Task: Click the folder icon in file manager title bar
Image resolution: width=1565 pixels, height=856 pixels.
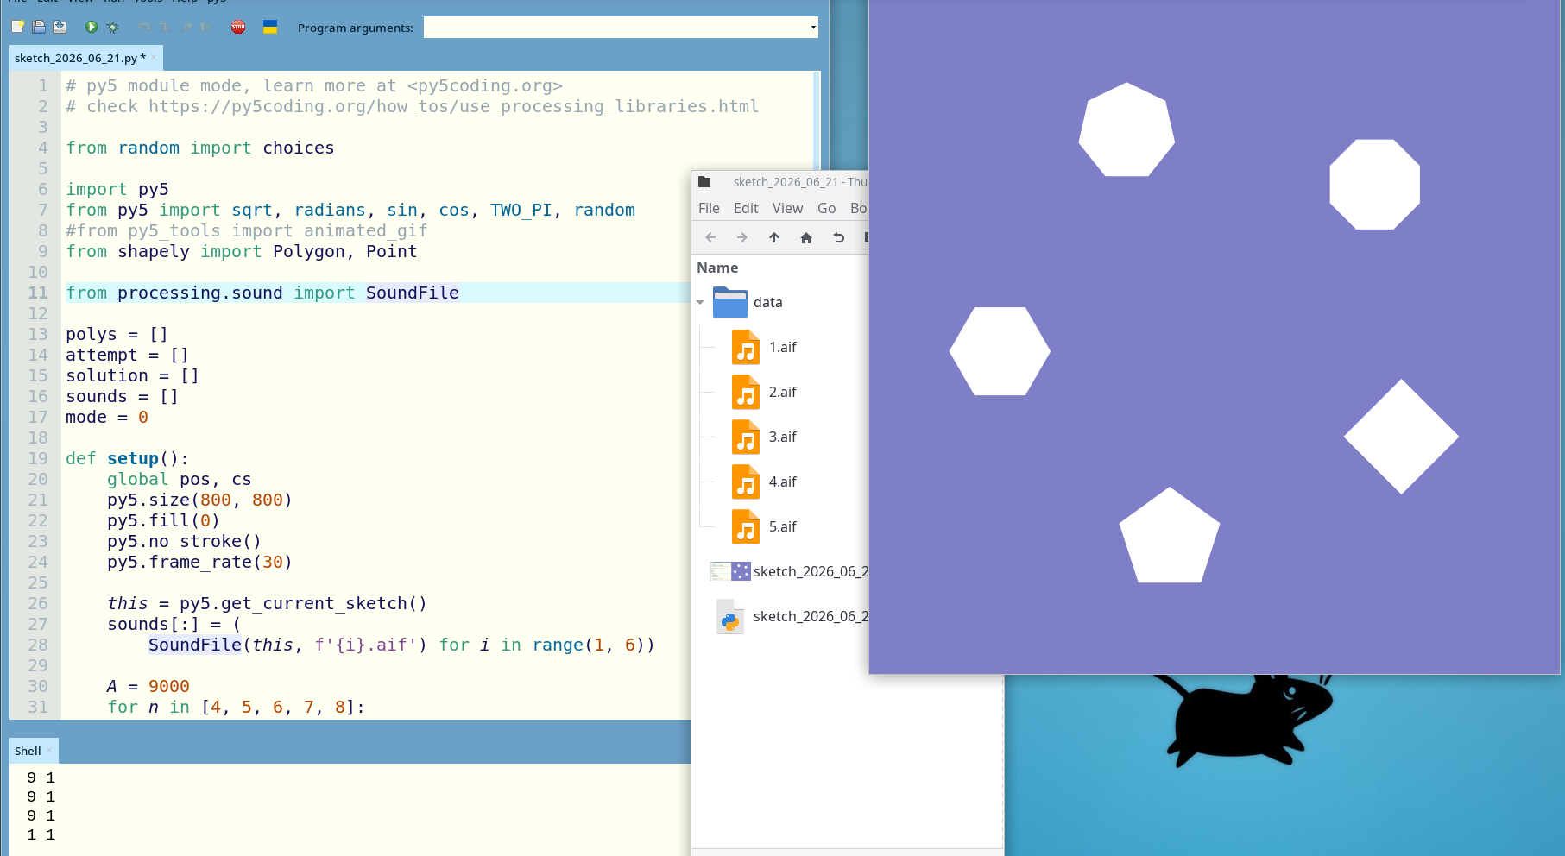Action: (x=704, y=182)
